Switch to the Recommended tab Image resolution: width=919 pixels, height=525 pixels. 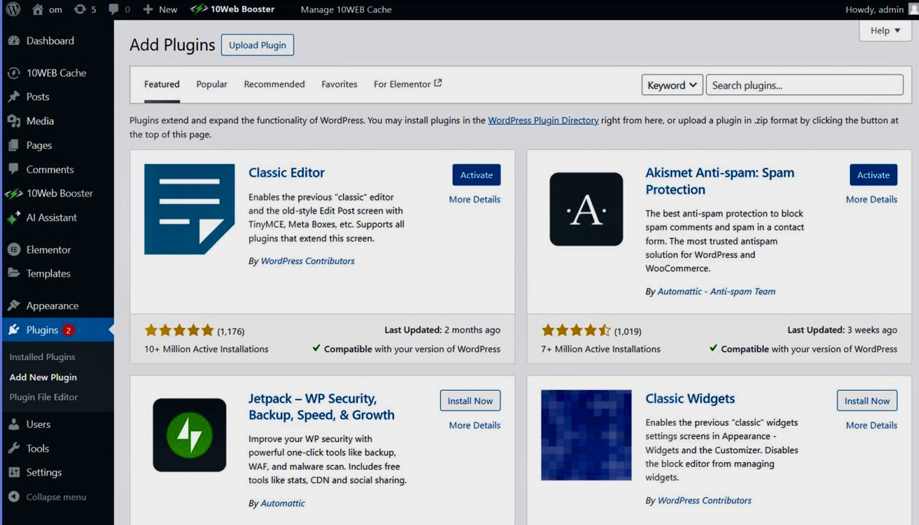(x=274, y=84)
